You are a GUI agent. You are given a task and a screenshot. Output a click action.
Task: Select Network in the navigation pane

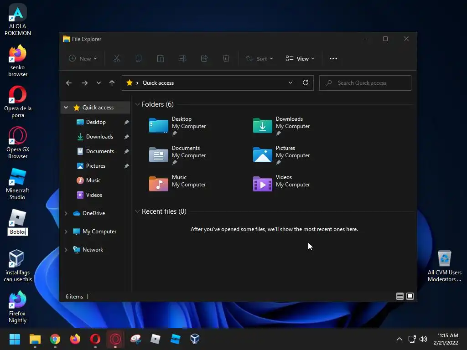point(96,250)
